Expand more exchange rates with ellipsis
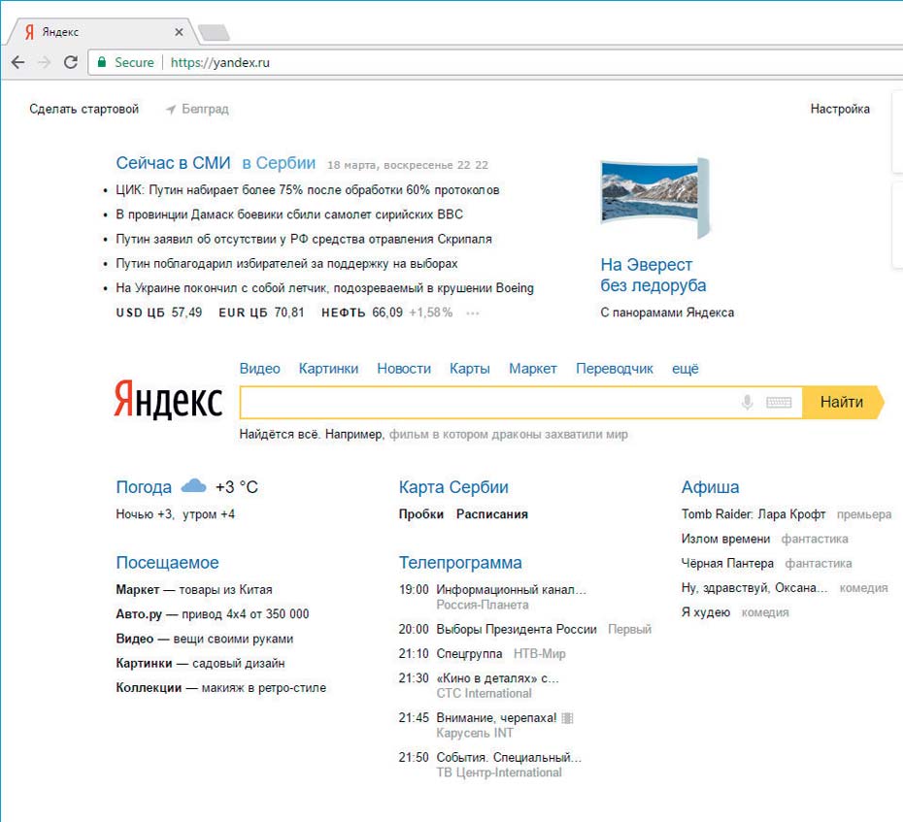 473,313
